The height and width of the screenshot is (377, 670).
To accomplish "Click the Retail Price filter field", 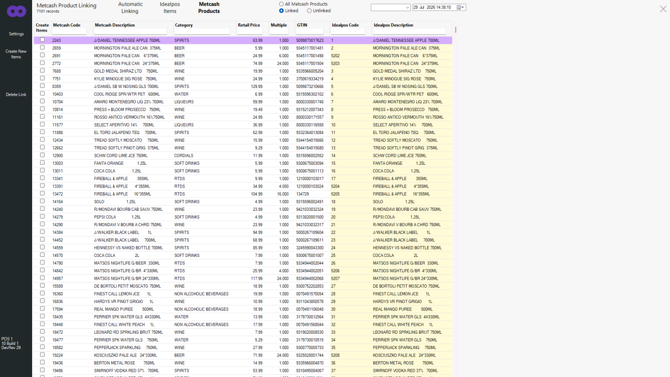I will (x=250, y=32).
